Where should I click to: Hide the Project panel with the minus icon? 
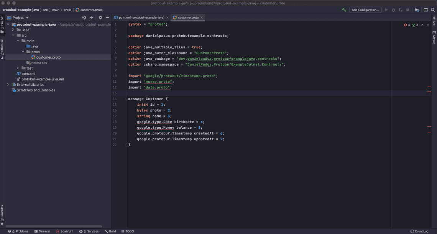(107, 17)
